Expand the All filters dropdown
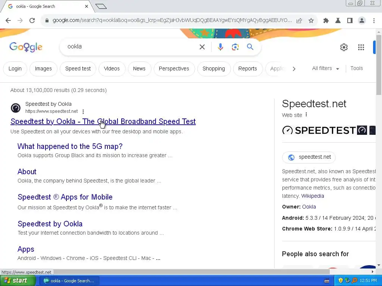The width and height of the screenshot is (382, 286). pos(325,69)
